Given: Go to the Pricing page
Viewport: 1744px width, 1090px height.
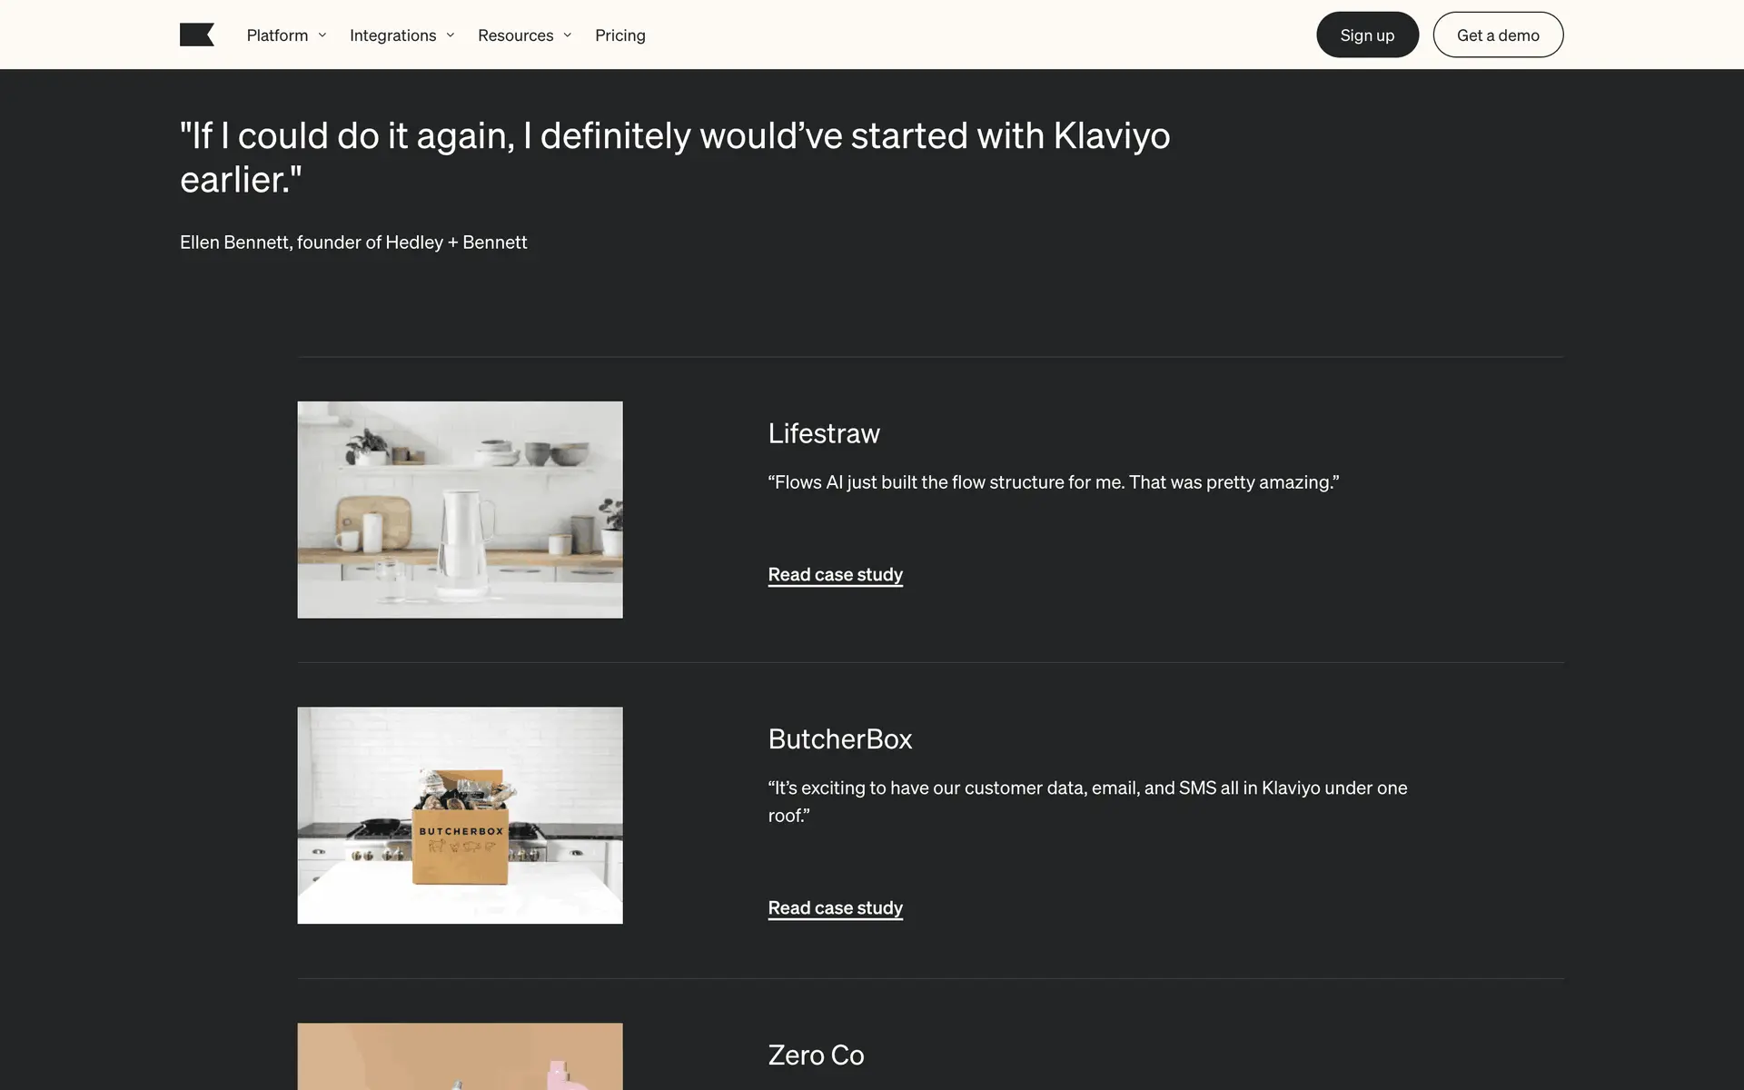Looking at the screenshot, I should (x=619, y=35).
